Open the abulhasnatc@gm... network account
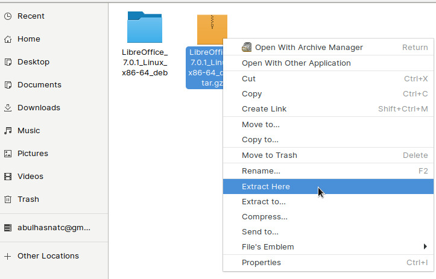Viewport: 436px width, 279px height. (x=55, y=228)
